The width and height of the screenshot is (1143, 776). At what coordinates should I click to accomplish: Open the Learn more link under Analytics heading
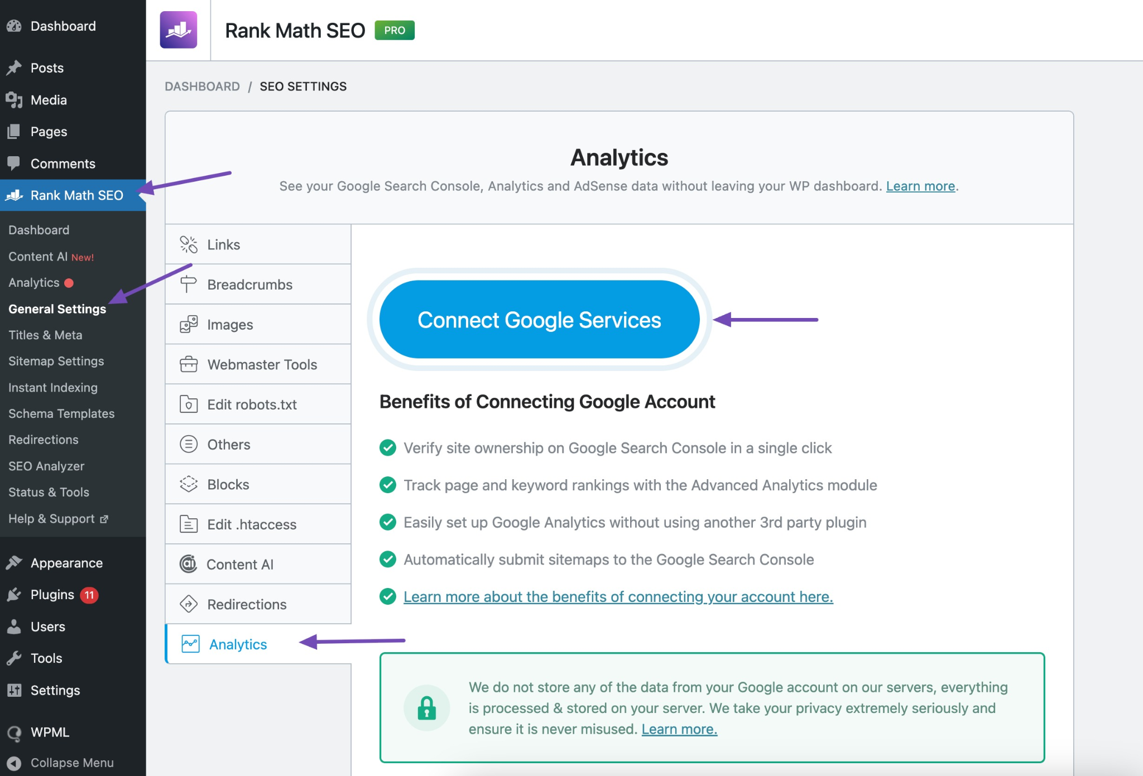tap(920, 186)
